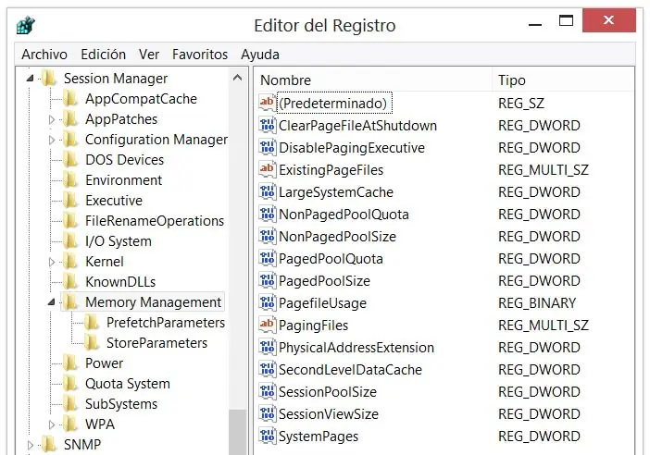
Task: Open the Archivo menu
Action: pos(44,55)
